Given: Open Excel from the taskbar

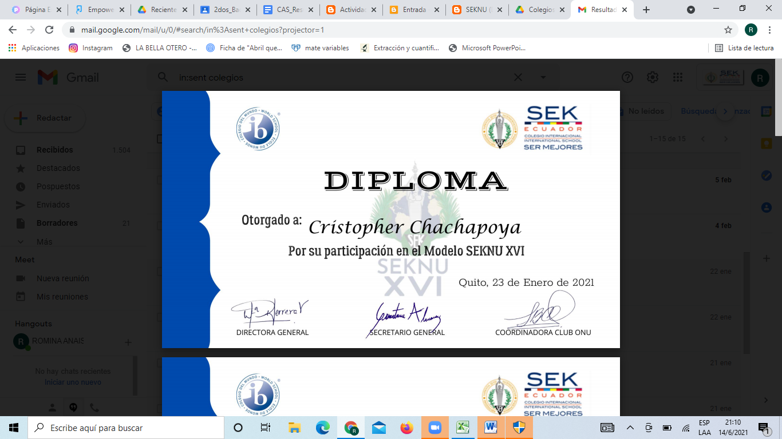Looking at the screenshot, I should click(x=463, y=428).
